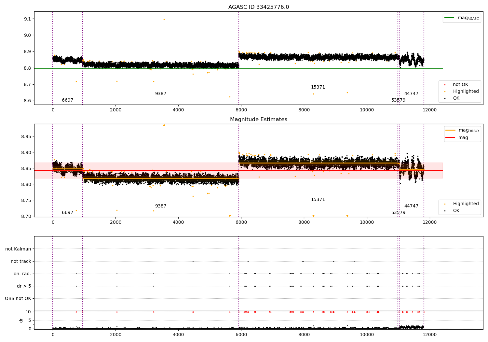488x342 pixels.
Task: Click obsid label 53579 in Magnitude Estimates plot
Action: (398, 213)
